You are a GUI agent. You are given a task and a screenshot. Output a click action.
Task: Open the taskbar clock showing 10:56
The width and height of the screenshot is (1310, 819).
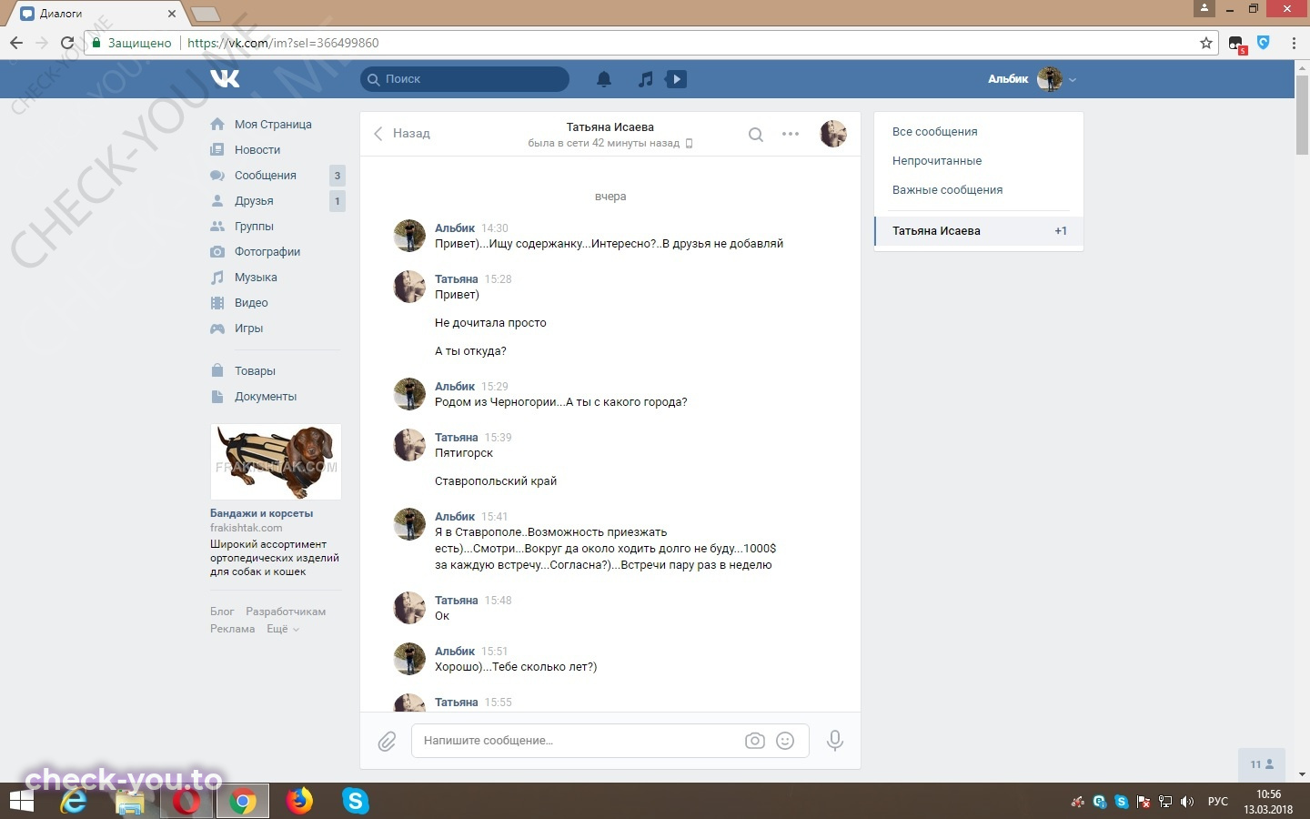(x=1268, y=802)
